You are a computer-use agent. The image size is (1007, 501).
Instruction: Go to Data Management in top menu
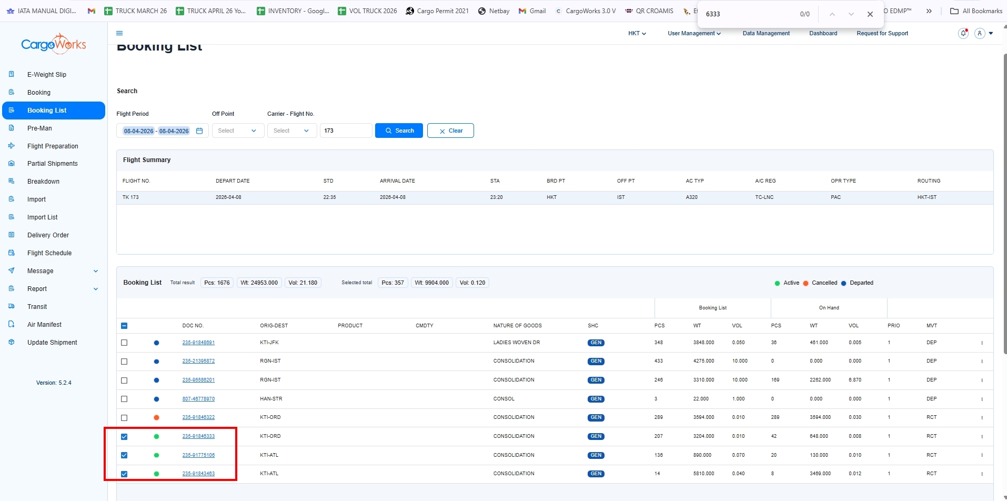[766, 33]
